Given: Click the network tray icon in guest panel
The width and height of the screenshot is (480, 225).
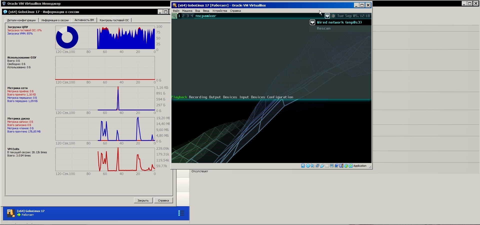Looking at the screenshot, I should pos(327,16).
